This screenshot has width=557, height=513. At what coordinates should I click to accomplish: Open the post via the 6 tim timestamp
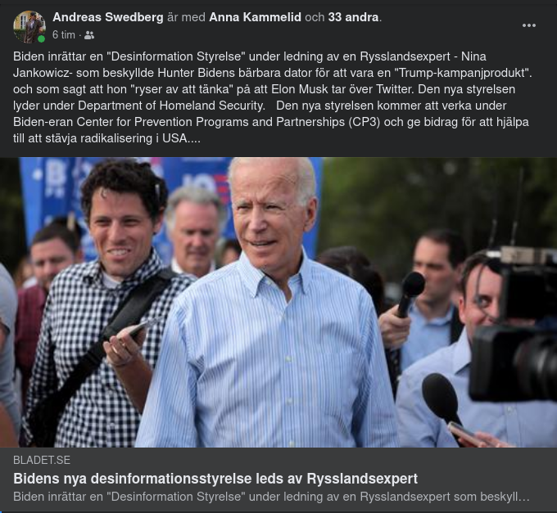[x=64, y=34]
